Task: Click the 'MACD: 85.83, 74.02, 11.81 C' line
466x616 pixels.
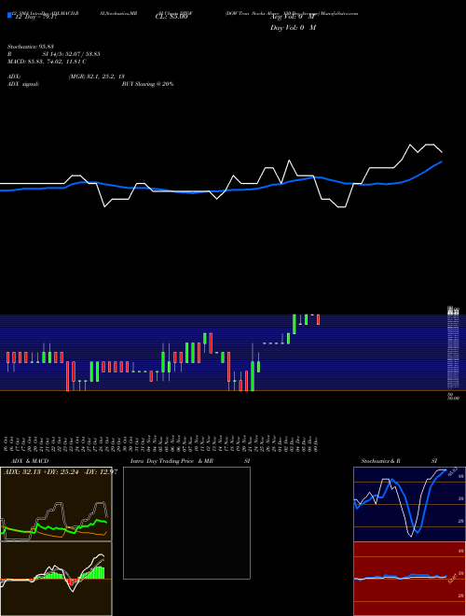Action: click(48, 62)
